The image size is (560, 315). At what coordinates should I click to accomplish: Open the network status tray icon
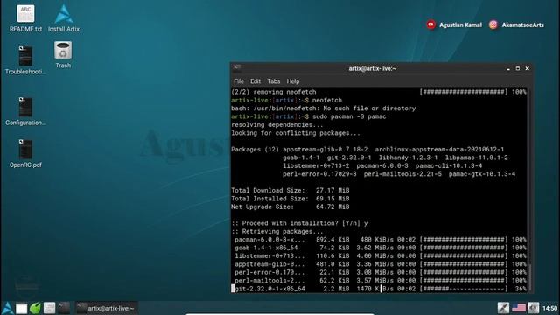[x=503, y=308]
